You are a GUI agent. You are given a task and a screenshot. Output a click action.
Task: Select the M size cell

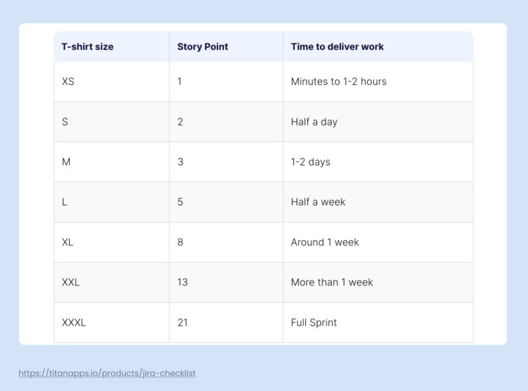click(x=66, y=162)
